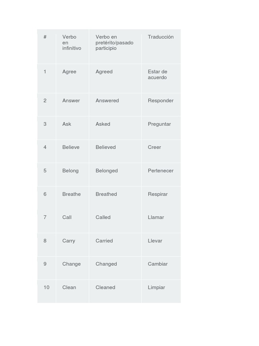Click the infinitive 'Belong'

[x=70, y=171]
